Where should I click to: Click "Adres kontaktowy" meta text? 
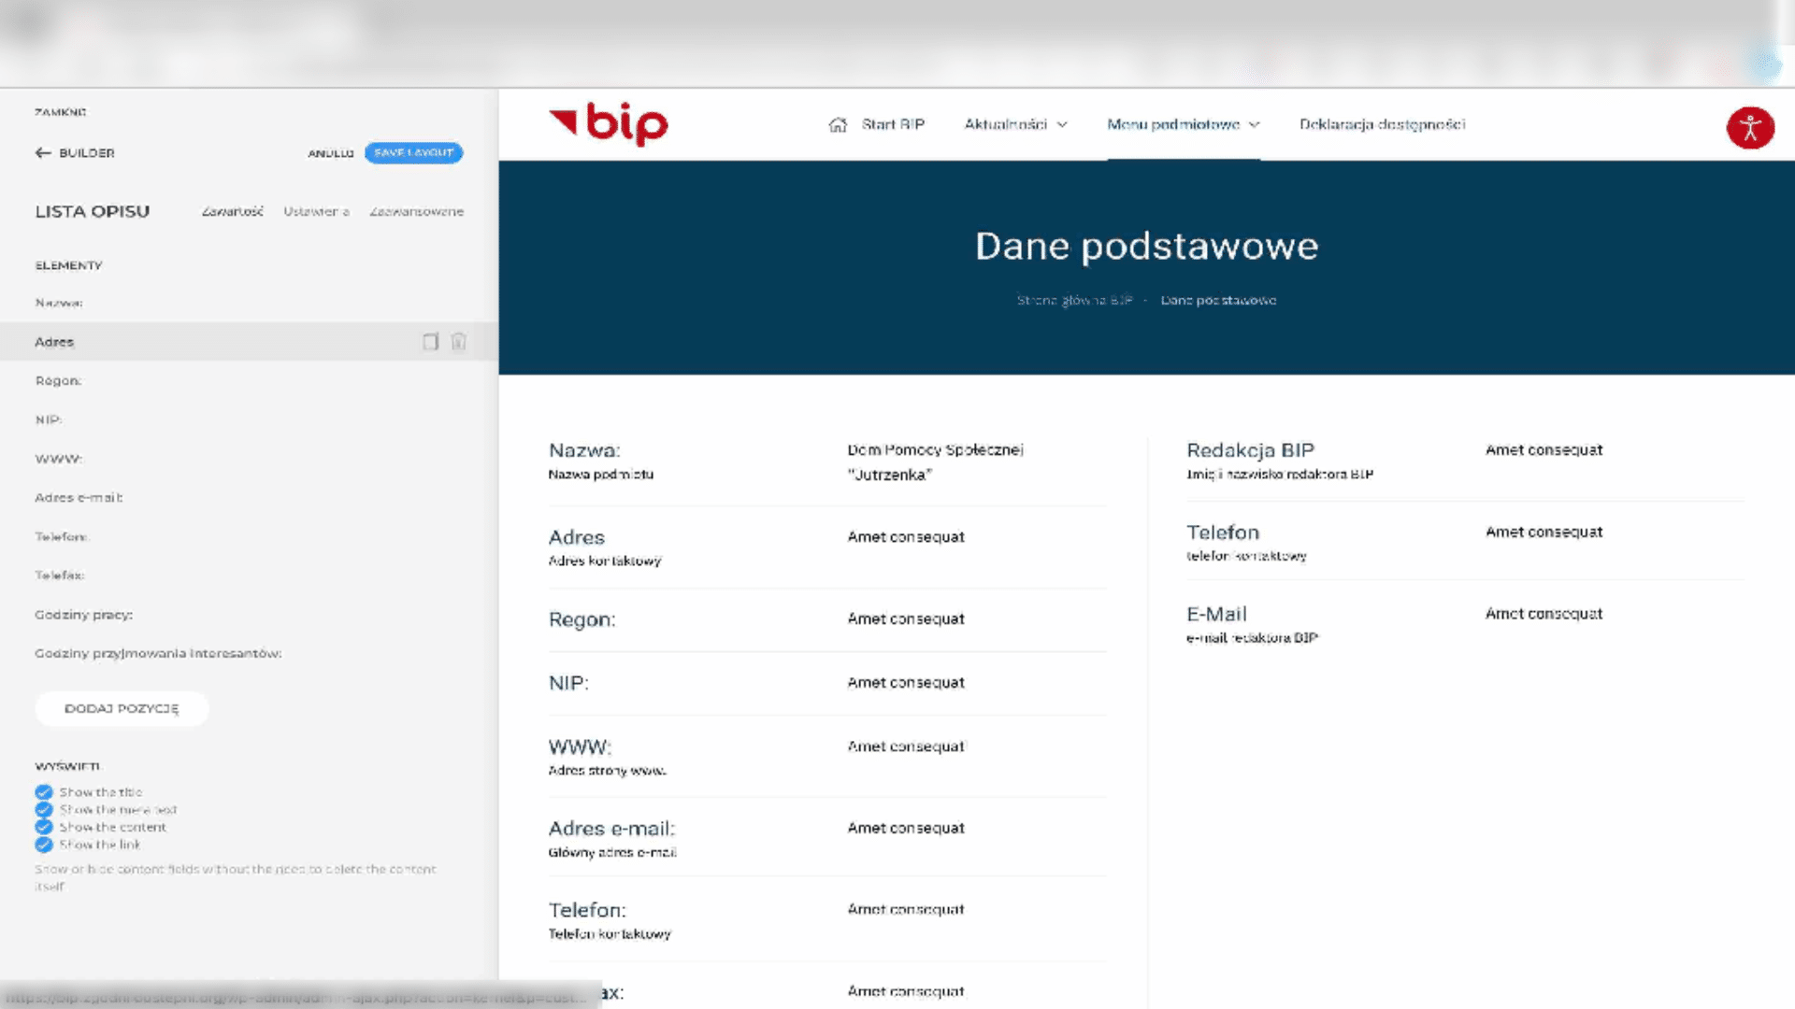coord(604,561)
